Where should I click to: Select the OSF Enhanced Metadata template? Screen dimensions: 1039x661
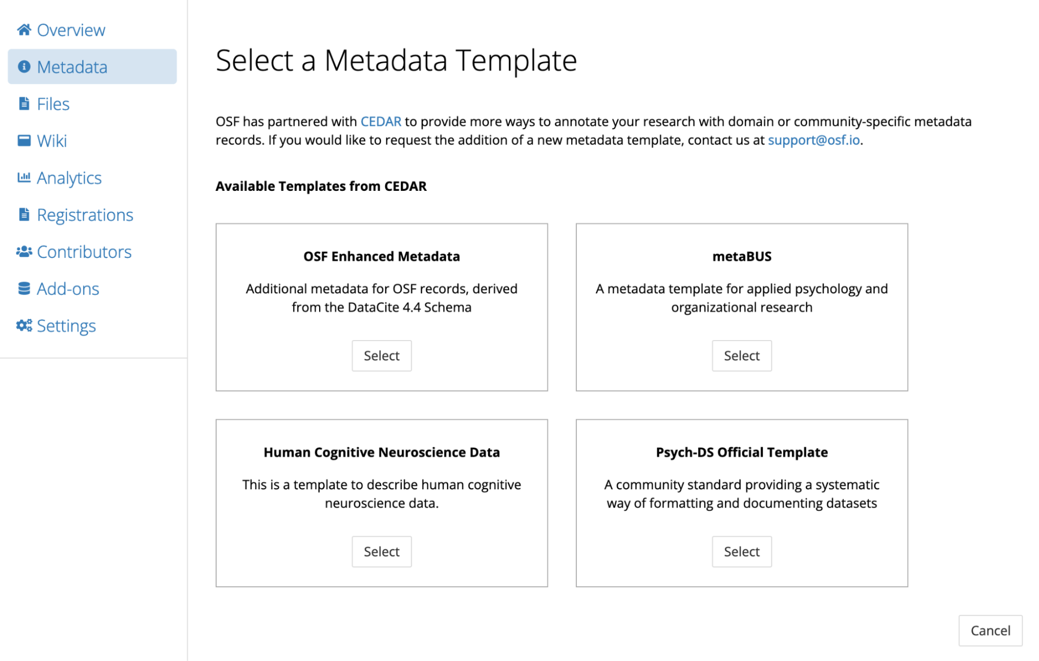coord(382,356)
